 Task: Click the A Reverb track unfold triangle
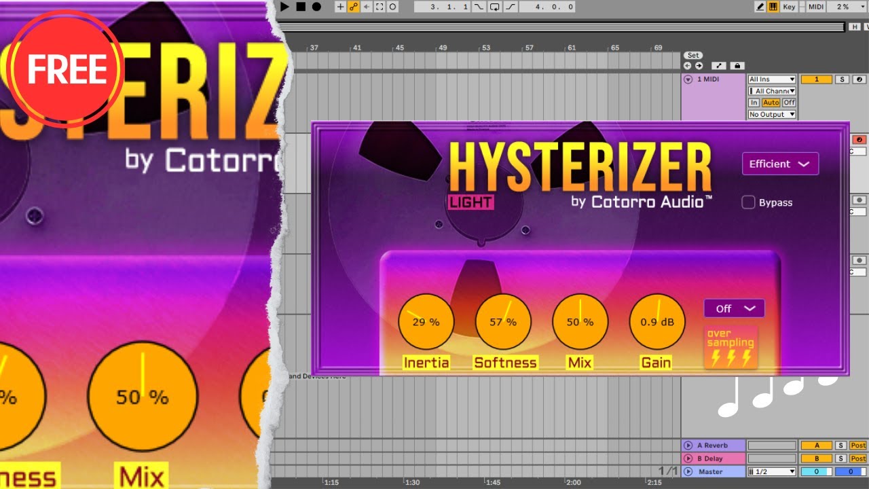pos(688,446)
